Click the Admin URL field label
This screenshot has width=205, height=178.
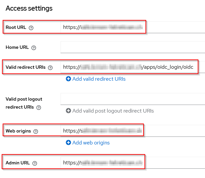(x=18, y=163)
